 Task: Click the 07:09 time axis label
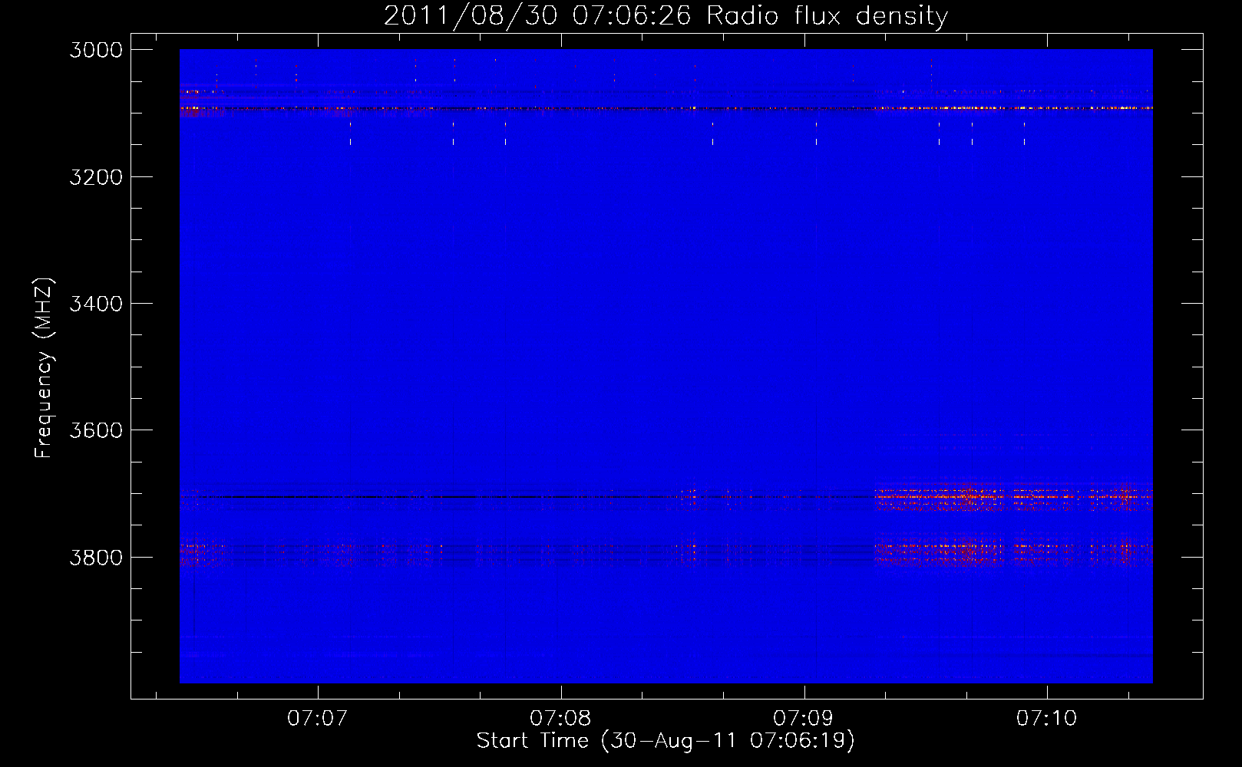pyautogui.click(x=803, y=718)
